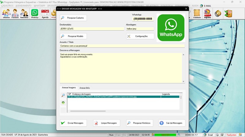Click the printer icon in status bar

click(x=217, y=135)
